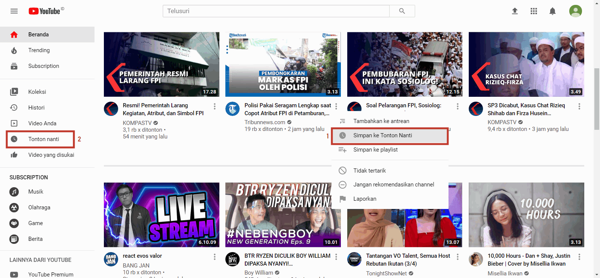Open options for Tantangan VO Talent video
This screenshot has width=600, height=278.
click(457, 257)
